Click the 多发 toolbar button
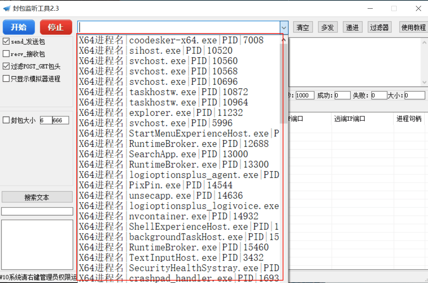Image resolution: width=428 pixels, height=283 pixels. tap(328, 28)
